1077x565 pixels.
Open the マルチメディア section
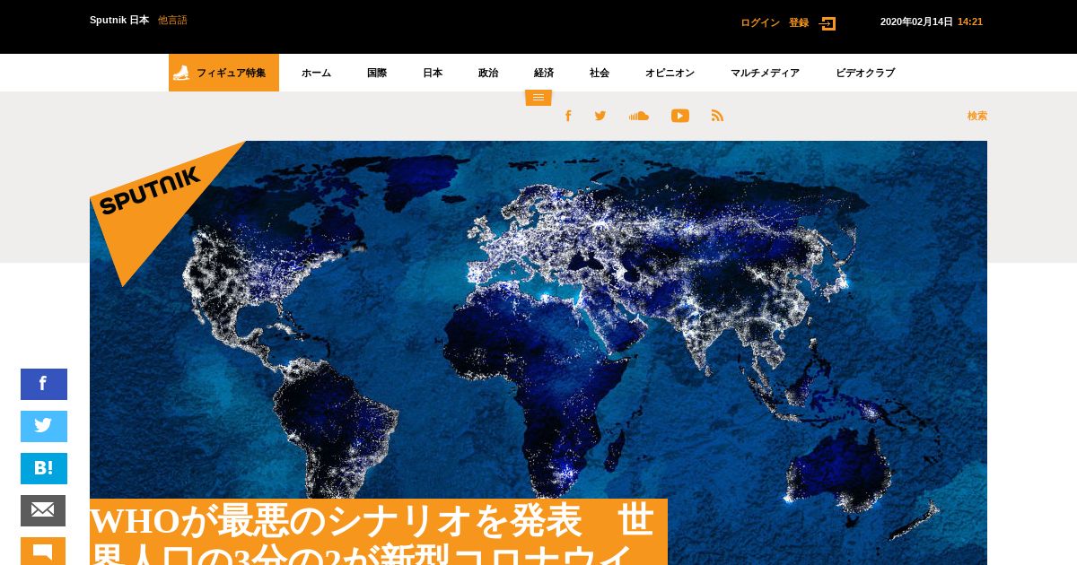tap(765, 73)
